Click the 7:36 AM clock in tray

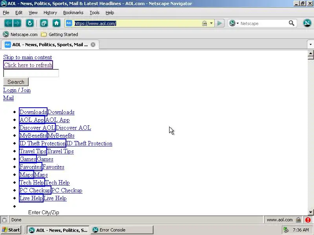301,230
